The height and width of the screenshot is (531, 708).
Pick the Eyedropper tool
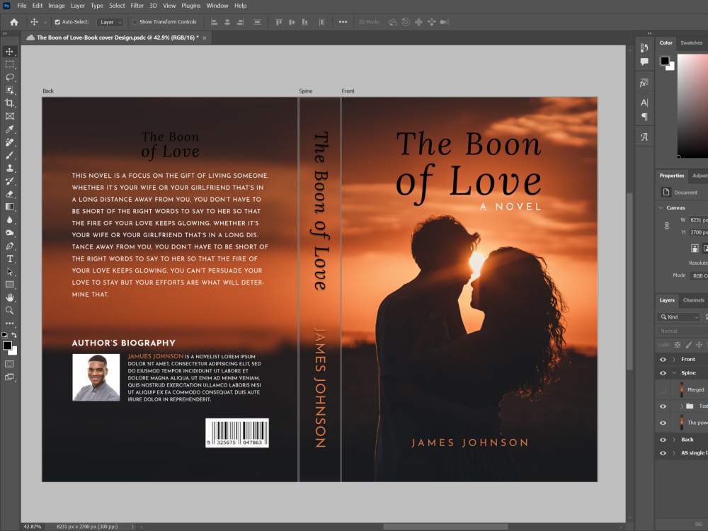click(10, 129)
